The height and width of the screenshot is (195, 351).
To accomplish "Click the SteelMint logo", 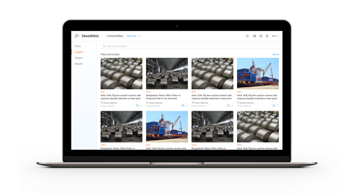I will tap(91, 36).
